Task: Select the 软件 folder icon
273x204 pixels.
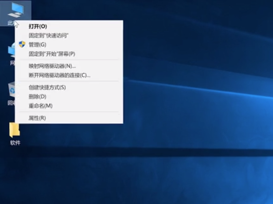Action: click(14, 130)
